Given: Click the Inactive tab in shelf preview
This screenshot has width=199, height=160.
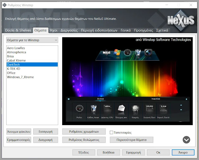Looking at the screenshot, I should [156, 99].
